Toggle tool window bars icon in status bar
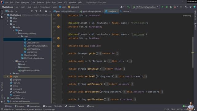Screen dimensions: 197x111 click(x=2, y=109)
